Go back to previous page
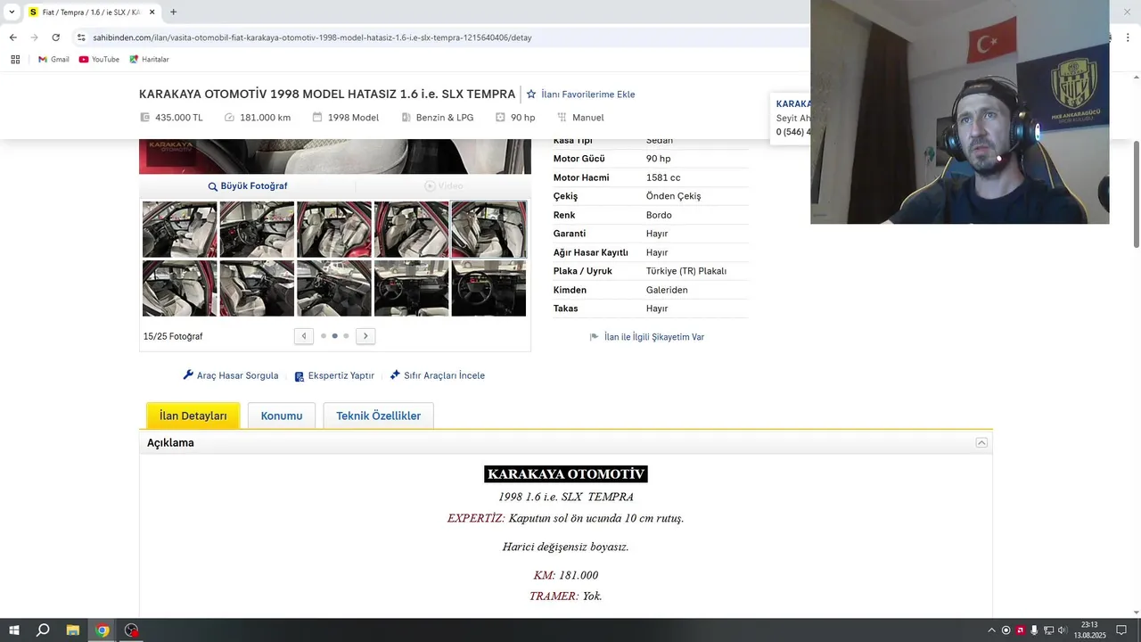The height and width of the screenshot is (642, 1141). pos(12,37)
